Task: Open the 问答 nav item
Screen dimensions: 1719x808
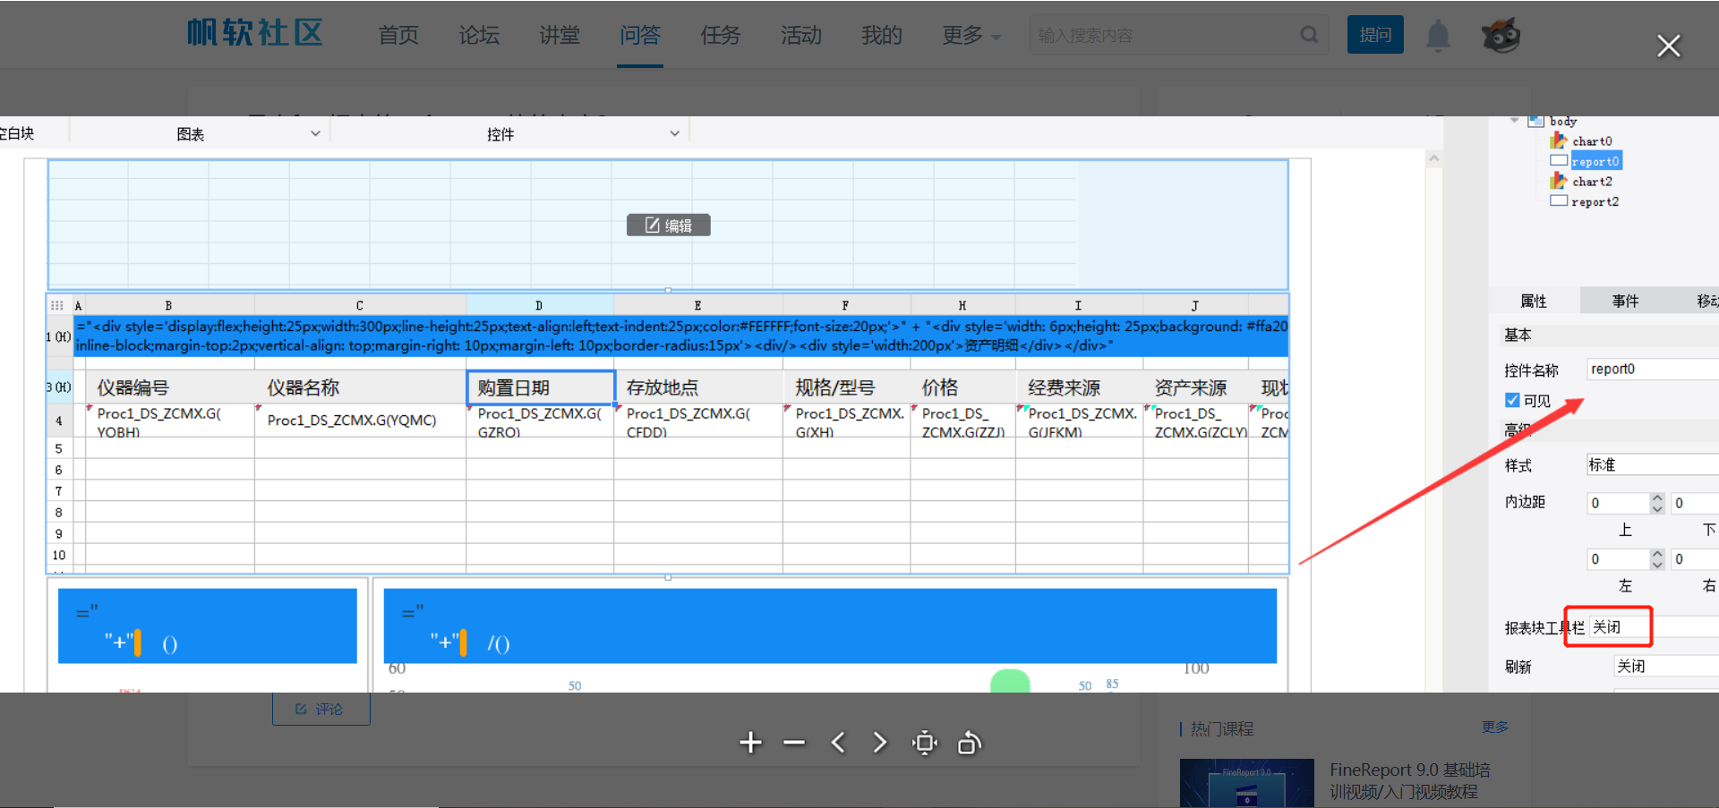Action: point(640,35)
